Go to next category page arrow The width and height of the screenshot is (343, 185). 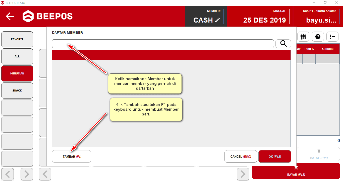point(27,174)
